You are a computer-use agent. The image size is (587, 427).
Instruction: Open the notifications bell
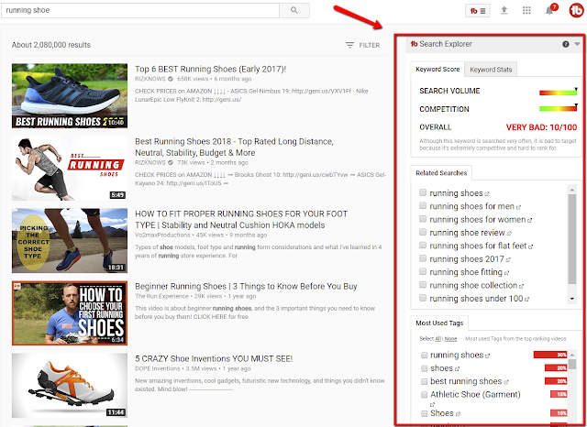(x=549, y=10)
